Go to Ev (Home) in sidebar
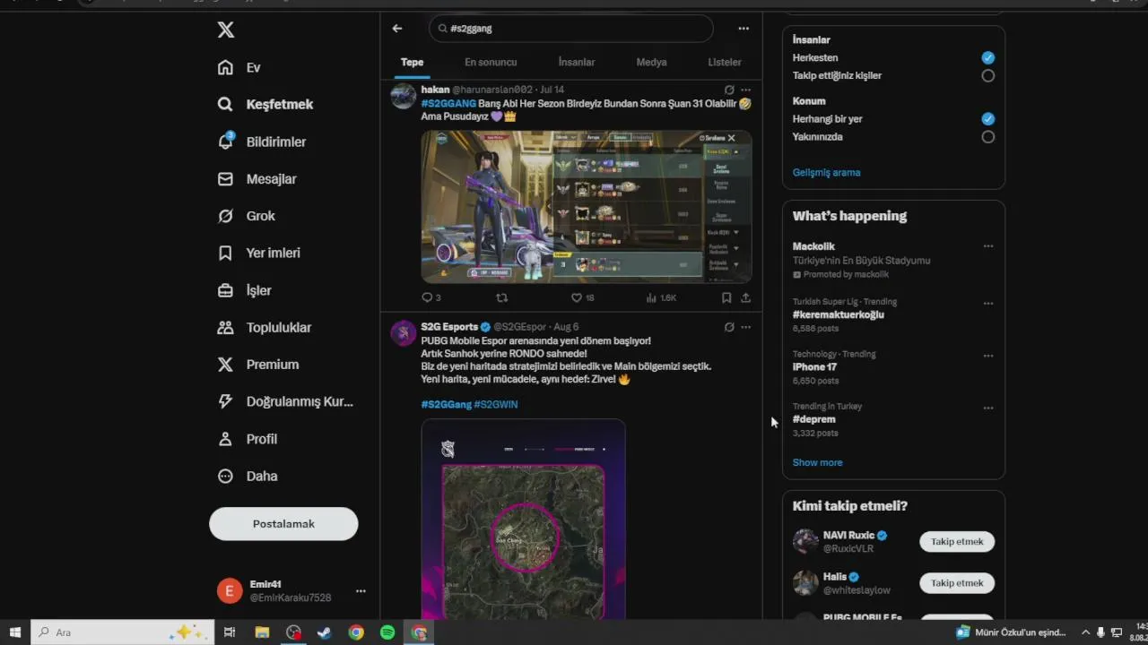1148x645 pixels. pos(239,68)
